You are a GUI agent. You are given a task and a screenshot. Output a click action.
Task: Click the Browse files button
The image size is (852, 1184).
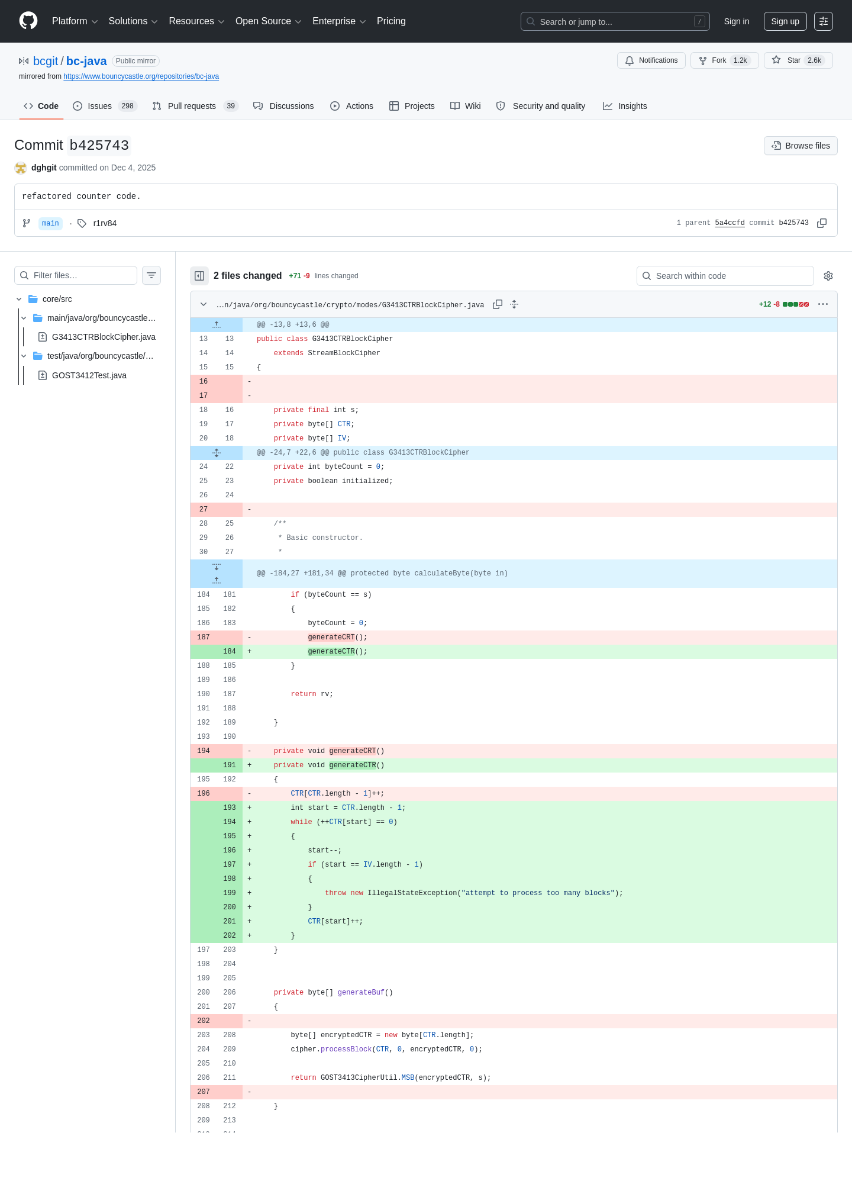coord(801,146)
